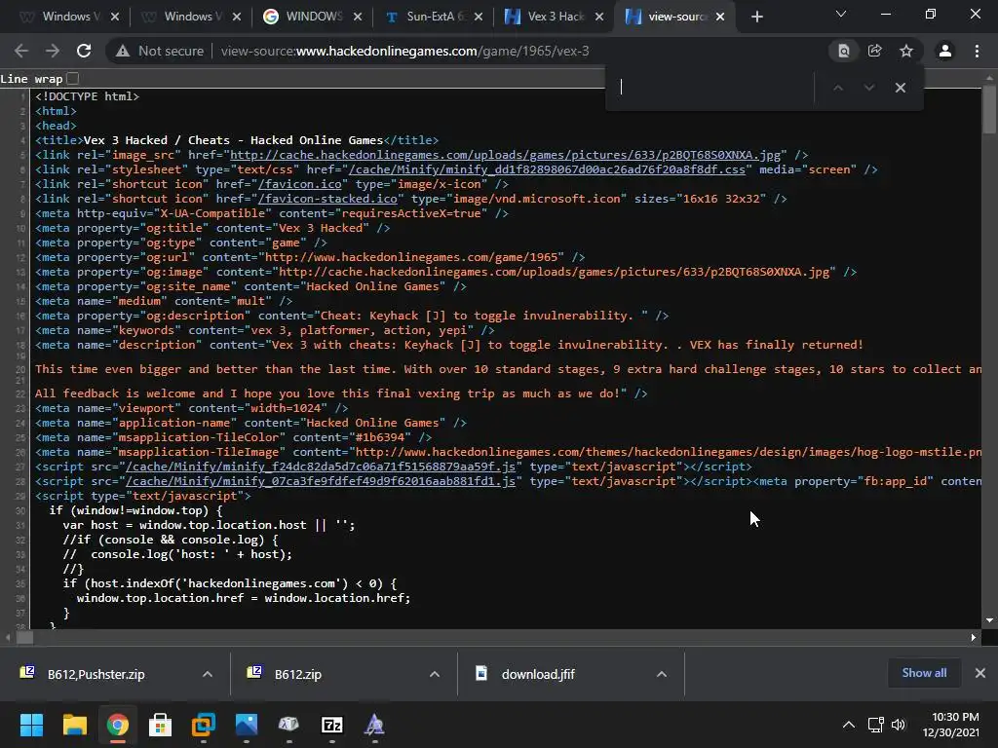998x748 pixels.
Task: Open the network tray icon
Action: pyautogui.click(x=876, y=725)
